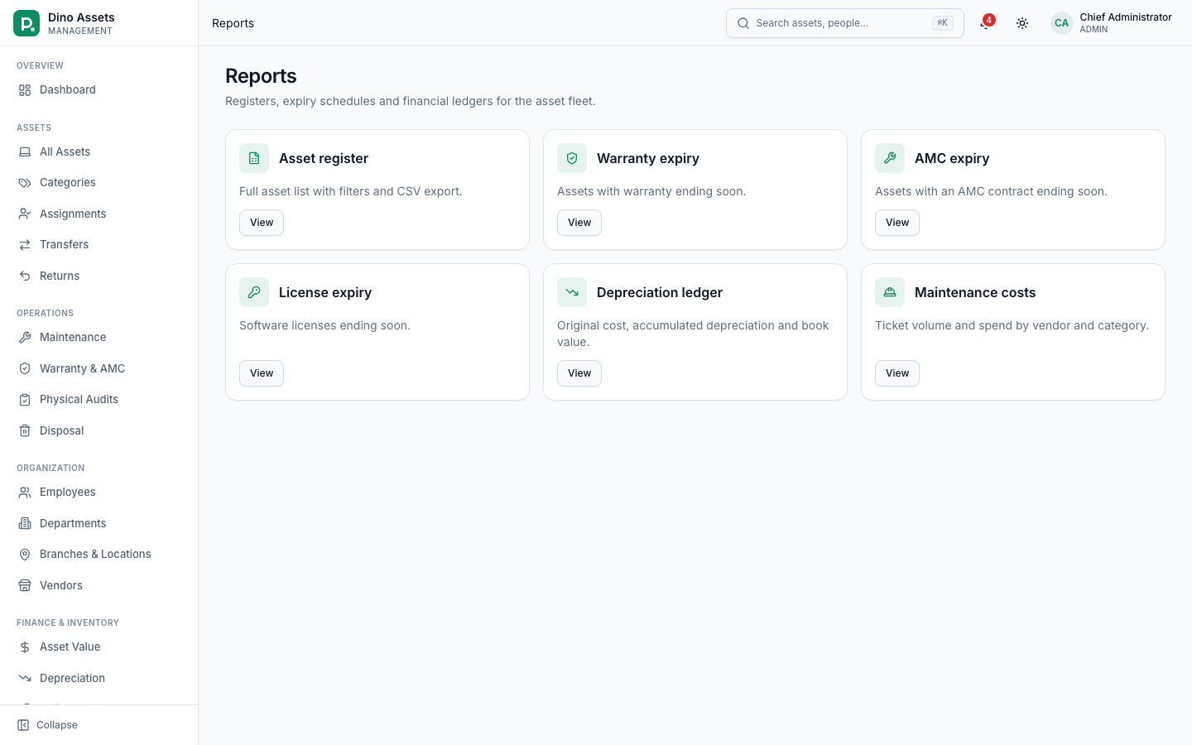1192x745 pixels.
Task: View the Depreciation ledger report
Action: (579, 373)
